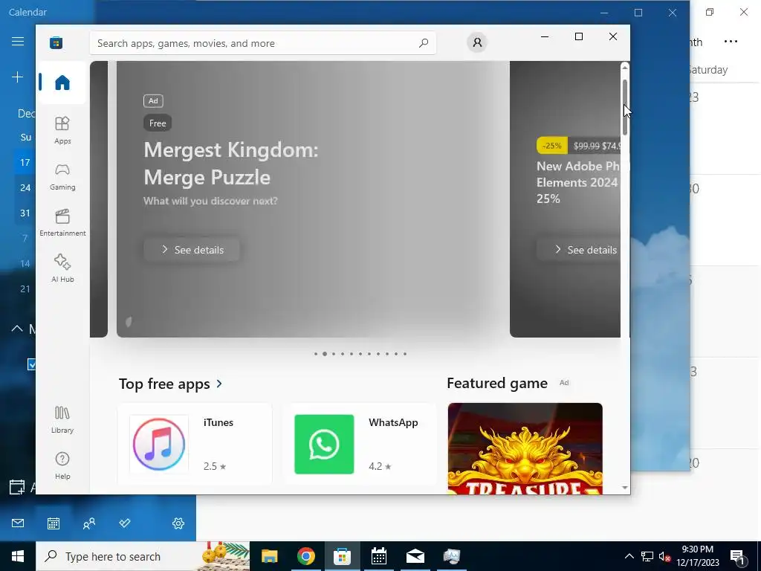Open File Explorer from the taskbar

(269, 556)
